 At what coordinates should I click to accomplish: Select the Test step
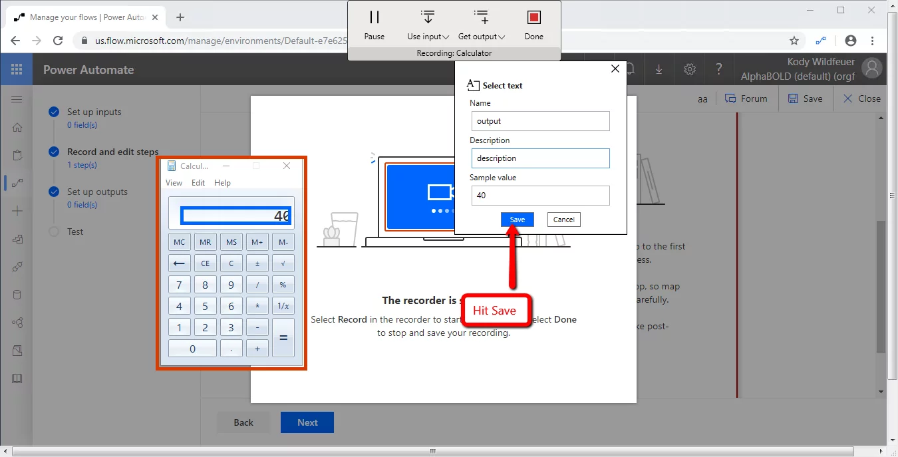point(75,231)
